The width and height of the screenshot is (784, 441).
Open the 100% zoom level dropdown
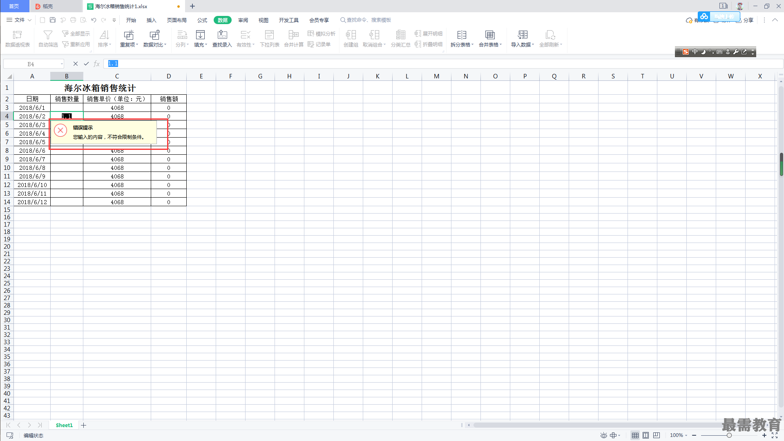click(679, 435)
